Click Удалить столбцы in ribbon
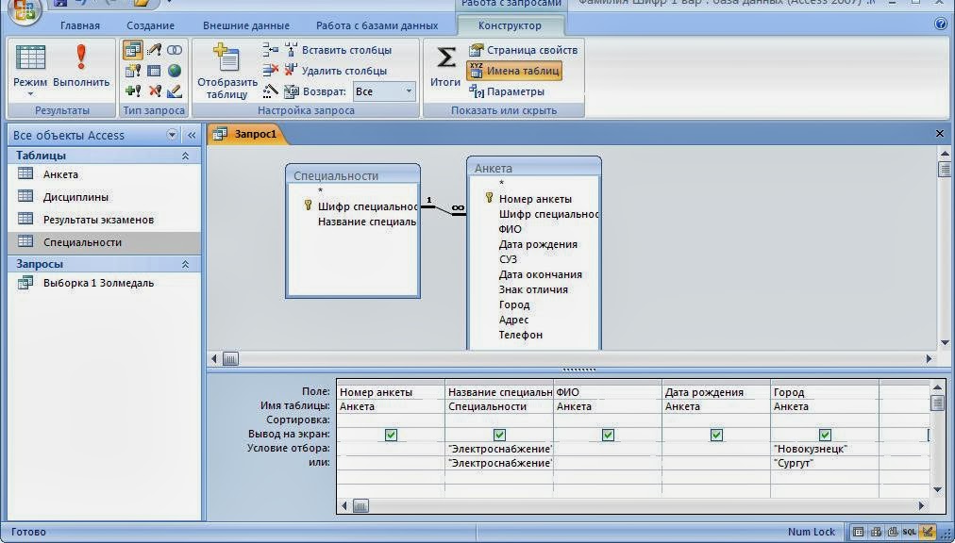This screenshot has width=955, height=543. [334, 71]
